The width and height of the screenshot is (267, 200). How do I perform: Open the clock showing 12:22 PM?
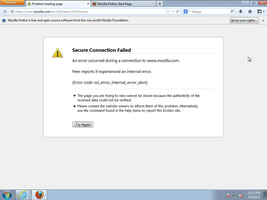(254, 195)
